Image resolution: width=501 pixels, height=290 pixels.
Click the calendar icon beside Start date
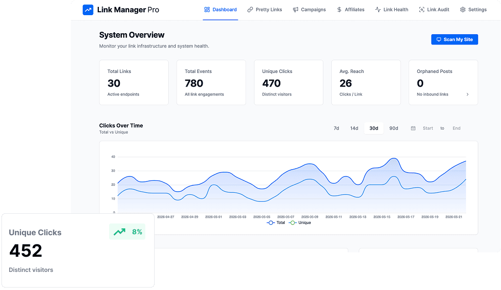(x=413, y=129)
